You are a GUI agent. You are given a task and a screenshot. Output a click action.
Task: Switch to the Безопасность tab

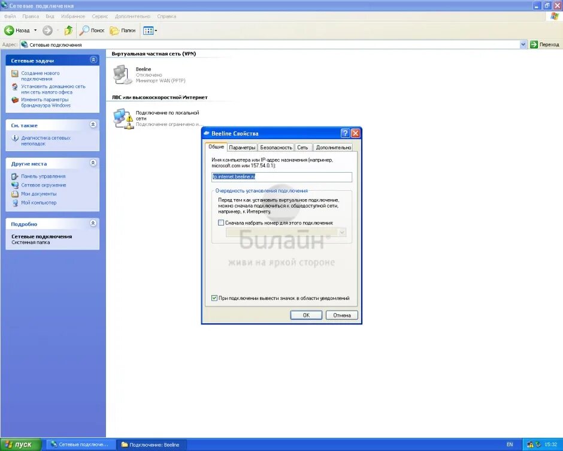[276, 148]
